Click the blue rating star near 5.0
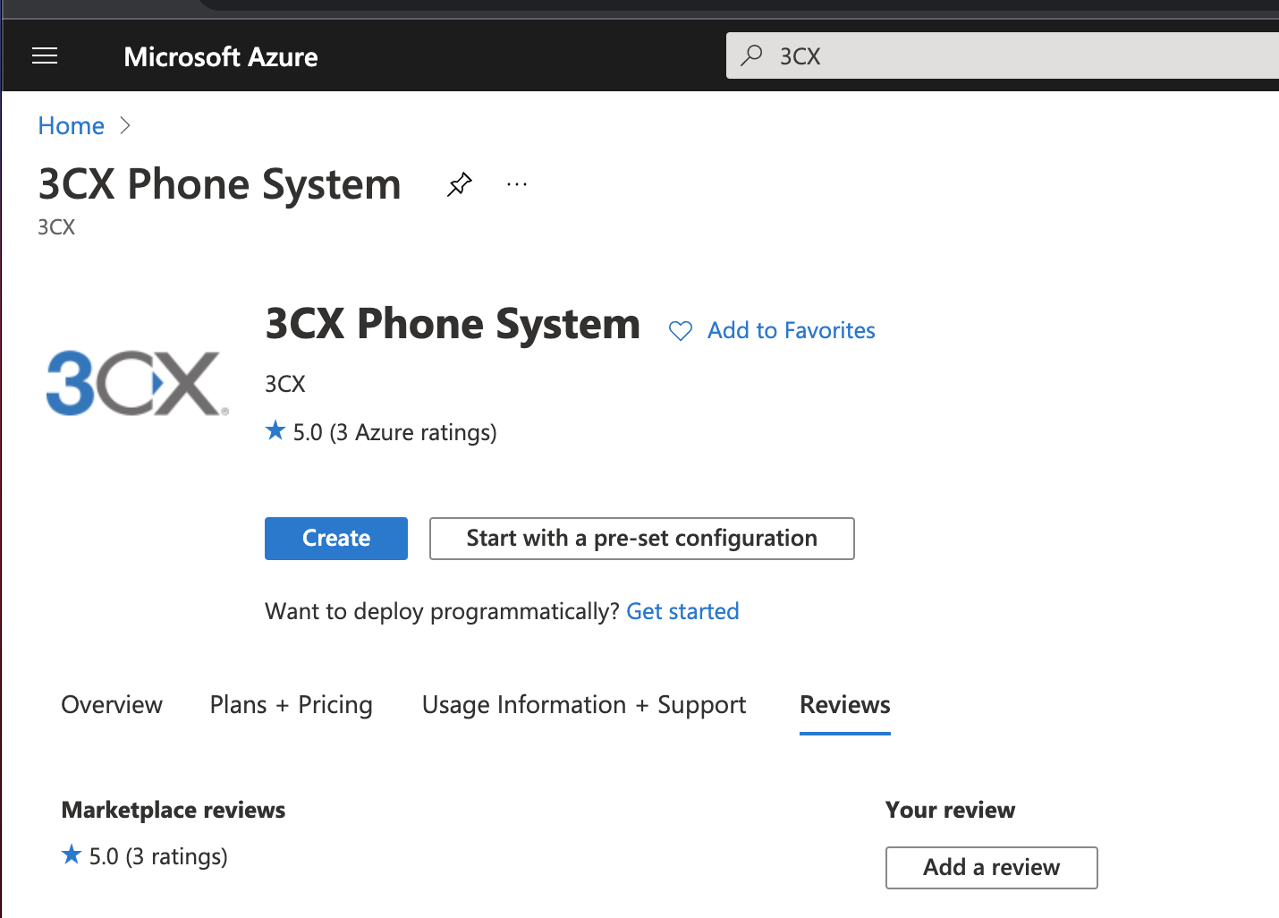1279x918 pixels. 275,431
